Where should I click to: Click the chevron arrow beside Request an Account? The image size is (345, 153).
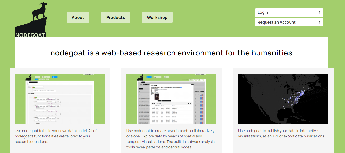[319, 22]
